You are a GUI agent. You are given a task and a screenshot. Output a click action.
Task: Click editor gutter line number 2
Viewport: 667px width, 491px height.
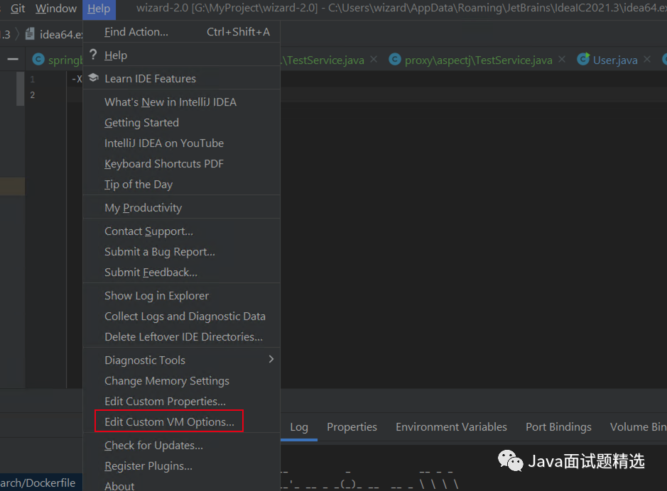point(33,95)
